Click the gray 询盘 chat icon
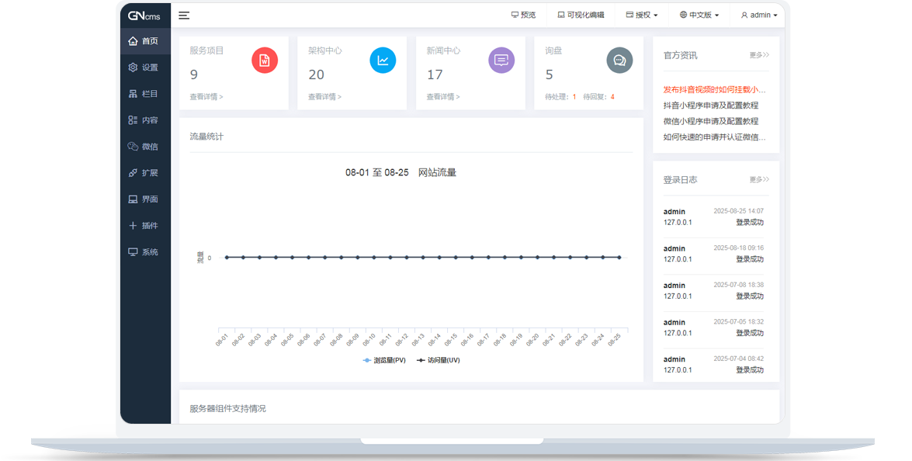This screenshot has height=461, width=912. pos(619,61)
